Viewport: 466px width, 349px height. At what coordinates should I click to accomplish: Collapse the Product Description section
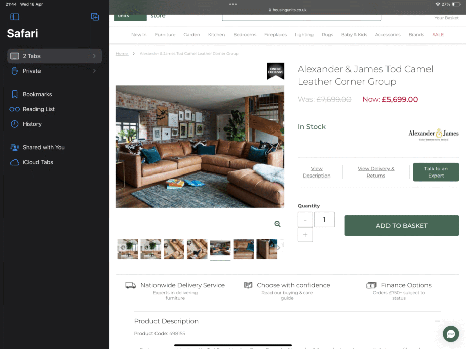(x=437, y=321)
